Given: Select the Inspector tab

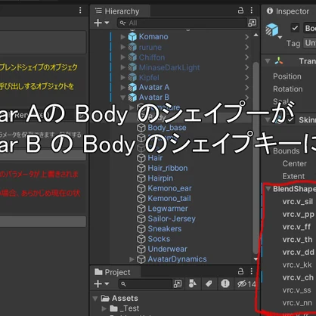Looking at the screenshot, I should click(x=288, y=11).
